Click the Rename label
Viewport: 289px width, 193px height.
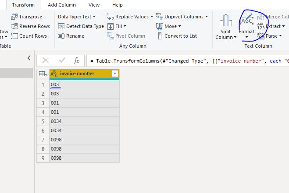(x=75, y=36)
